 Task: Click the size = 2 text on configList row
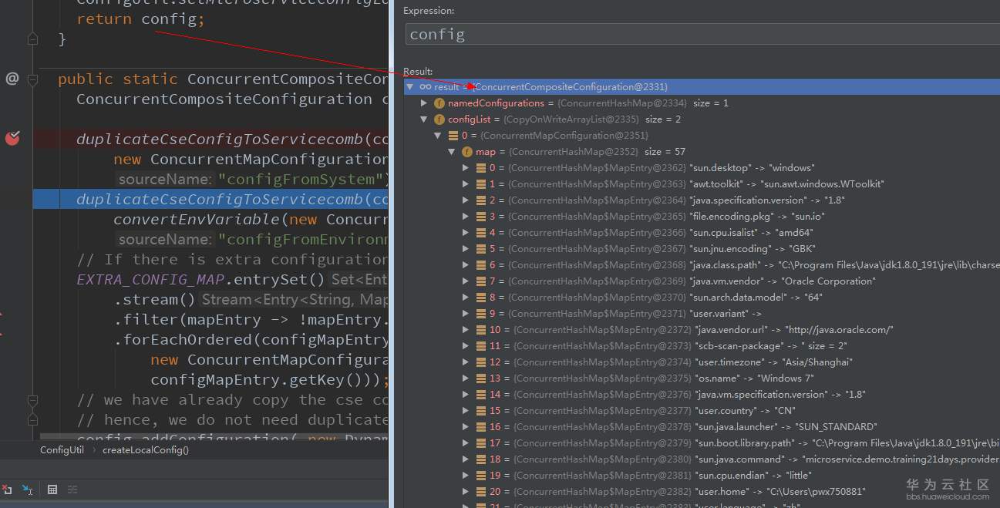coord(663,119)
